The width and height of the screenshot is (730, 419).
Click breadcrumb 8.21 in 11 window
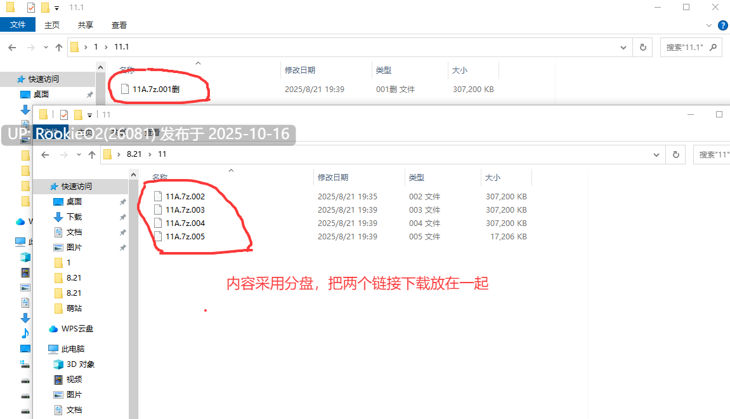(x=134, y=154)
